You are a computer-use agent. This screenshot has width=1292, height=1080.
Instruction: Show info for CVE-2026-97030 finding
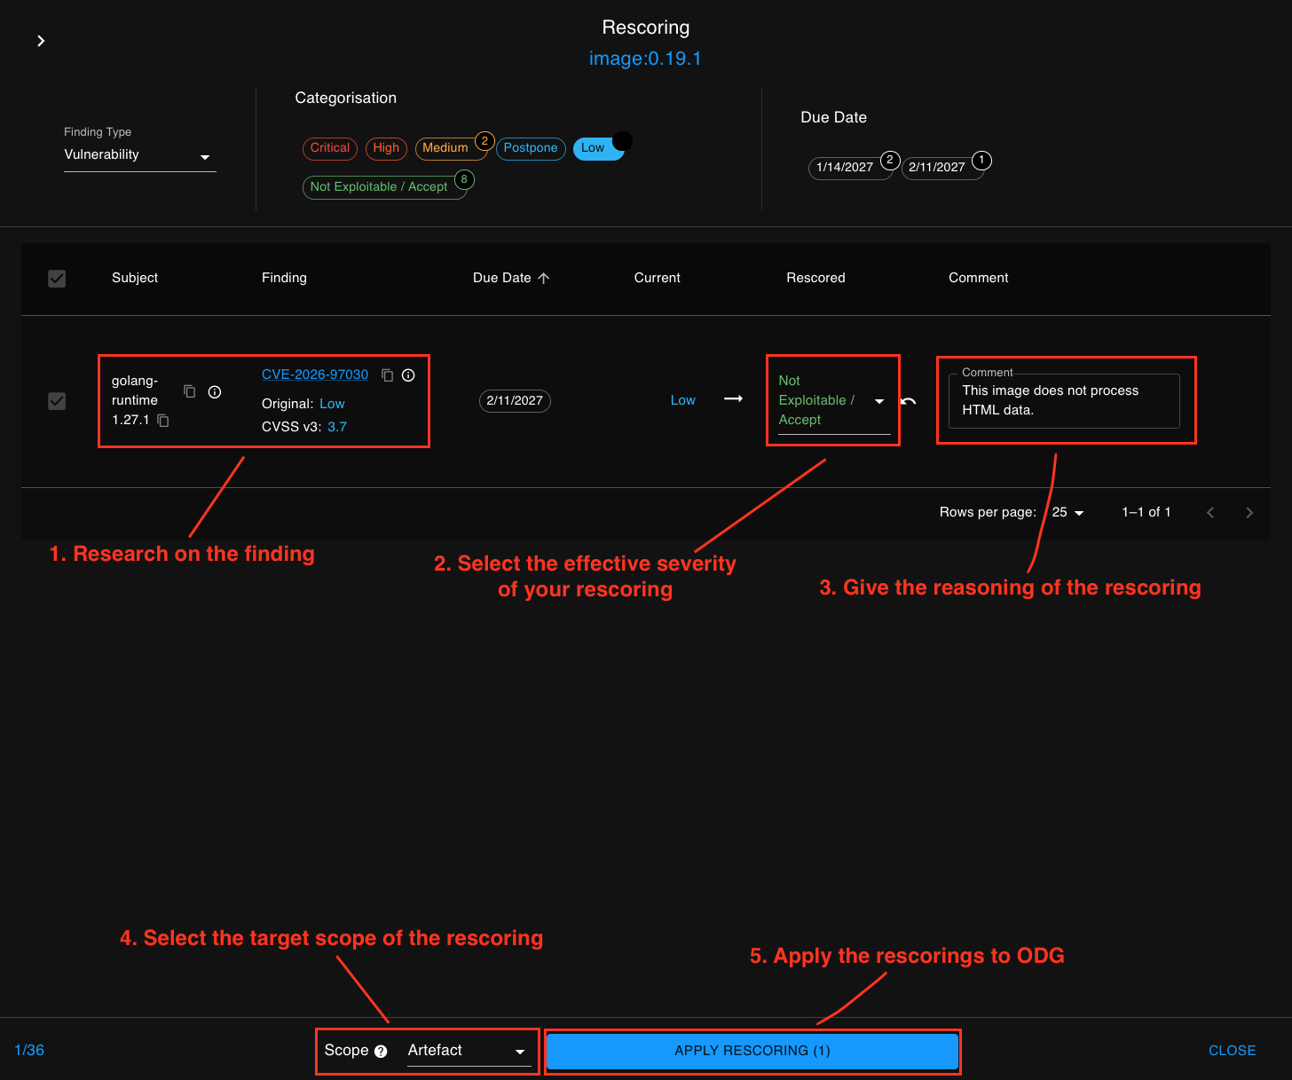408,375
